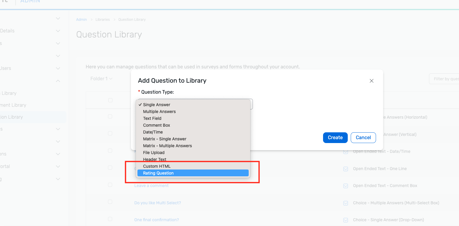Check the Leave a comment row checkbox
Image resolution: width=459 pixels, height=226 pixels.
click(x=110, y=185)
